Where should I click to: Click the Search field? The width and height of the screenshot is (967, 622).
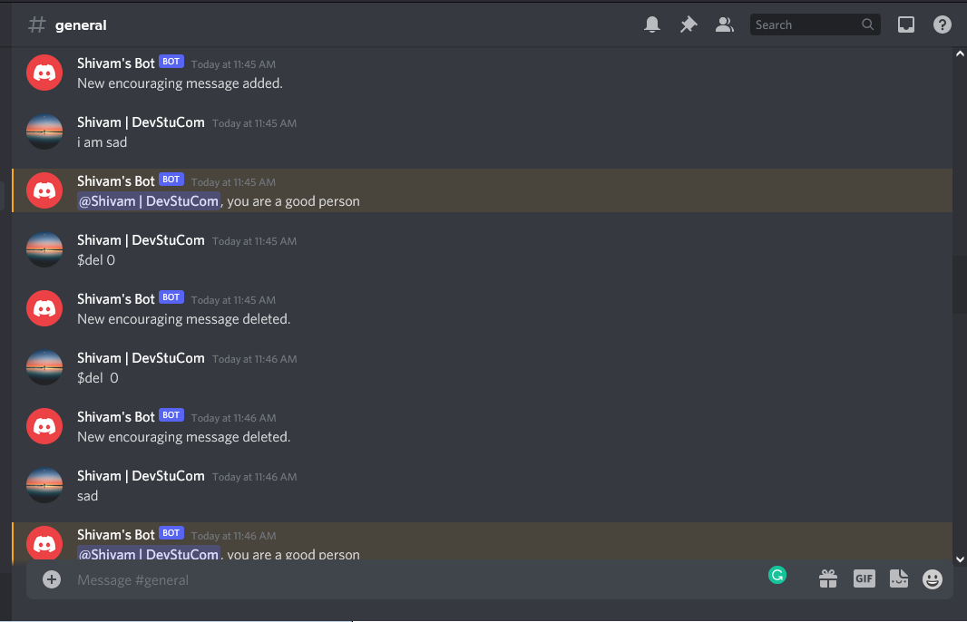coord(815,24)
